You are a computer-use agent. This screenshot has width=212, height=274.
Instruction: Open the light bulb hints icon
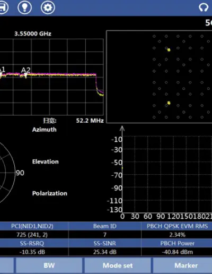point(25,7)
